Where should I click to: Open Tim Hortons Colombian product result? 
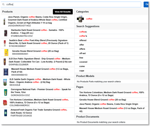(x=39, y=101)
